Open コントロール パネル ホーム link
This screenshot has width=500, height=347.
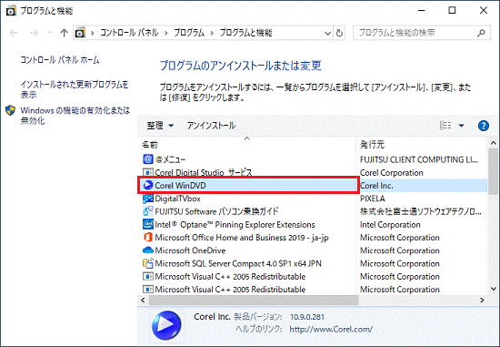pyautogui.click(x=60, y=60)
